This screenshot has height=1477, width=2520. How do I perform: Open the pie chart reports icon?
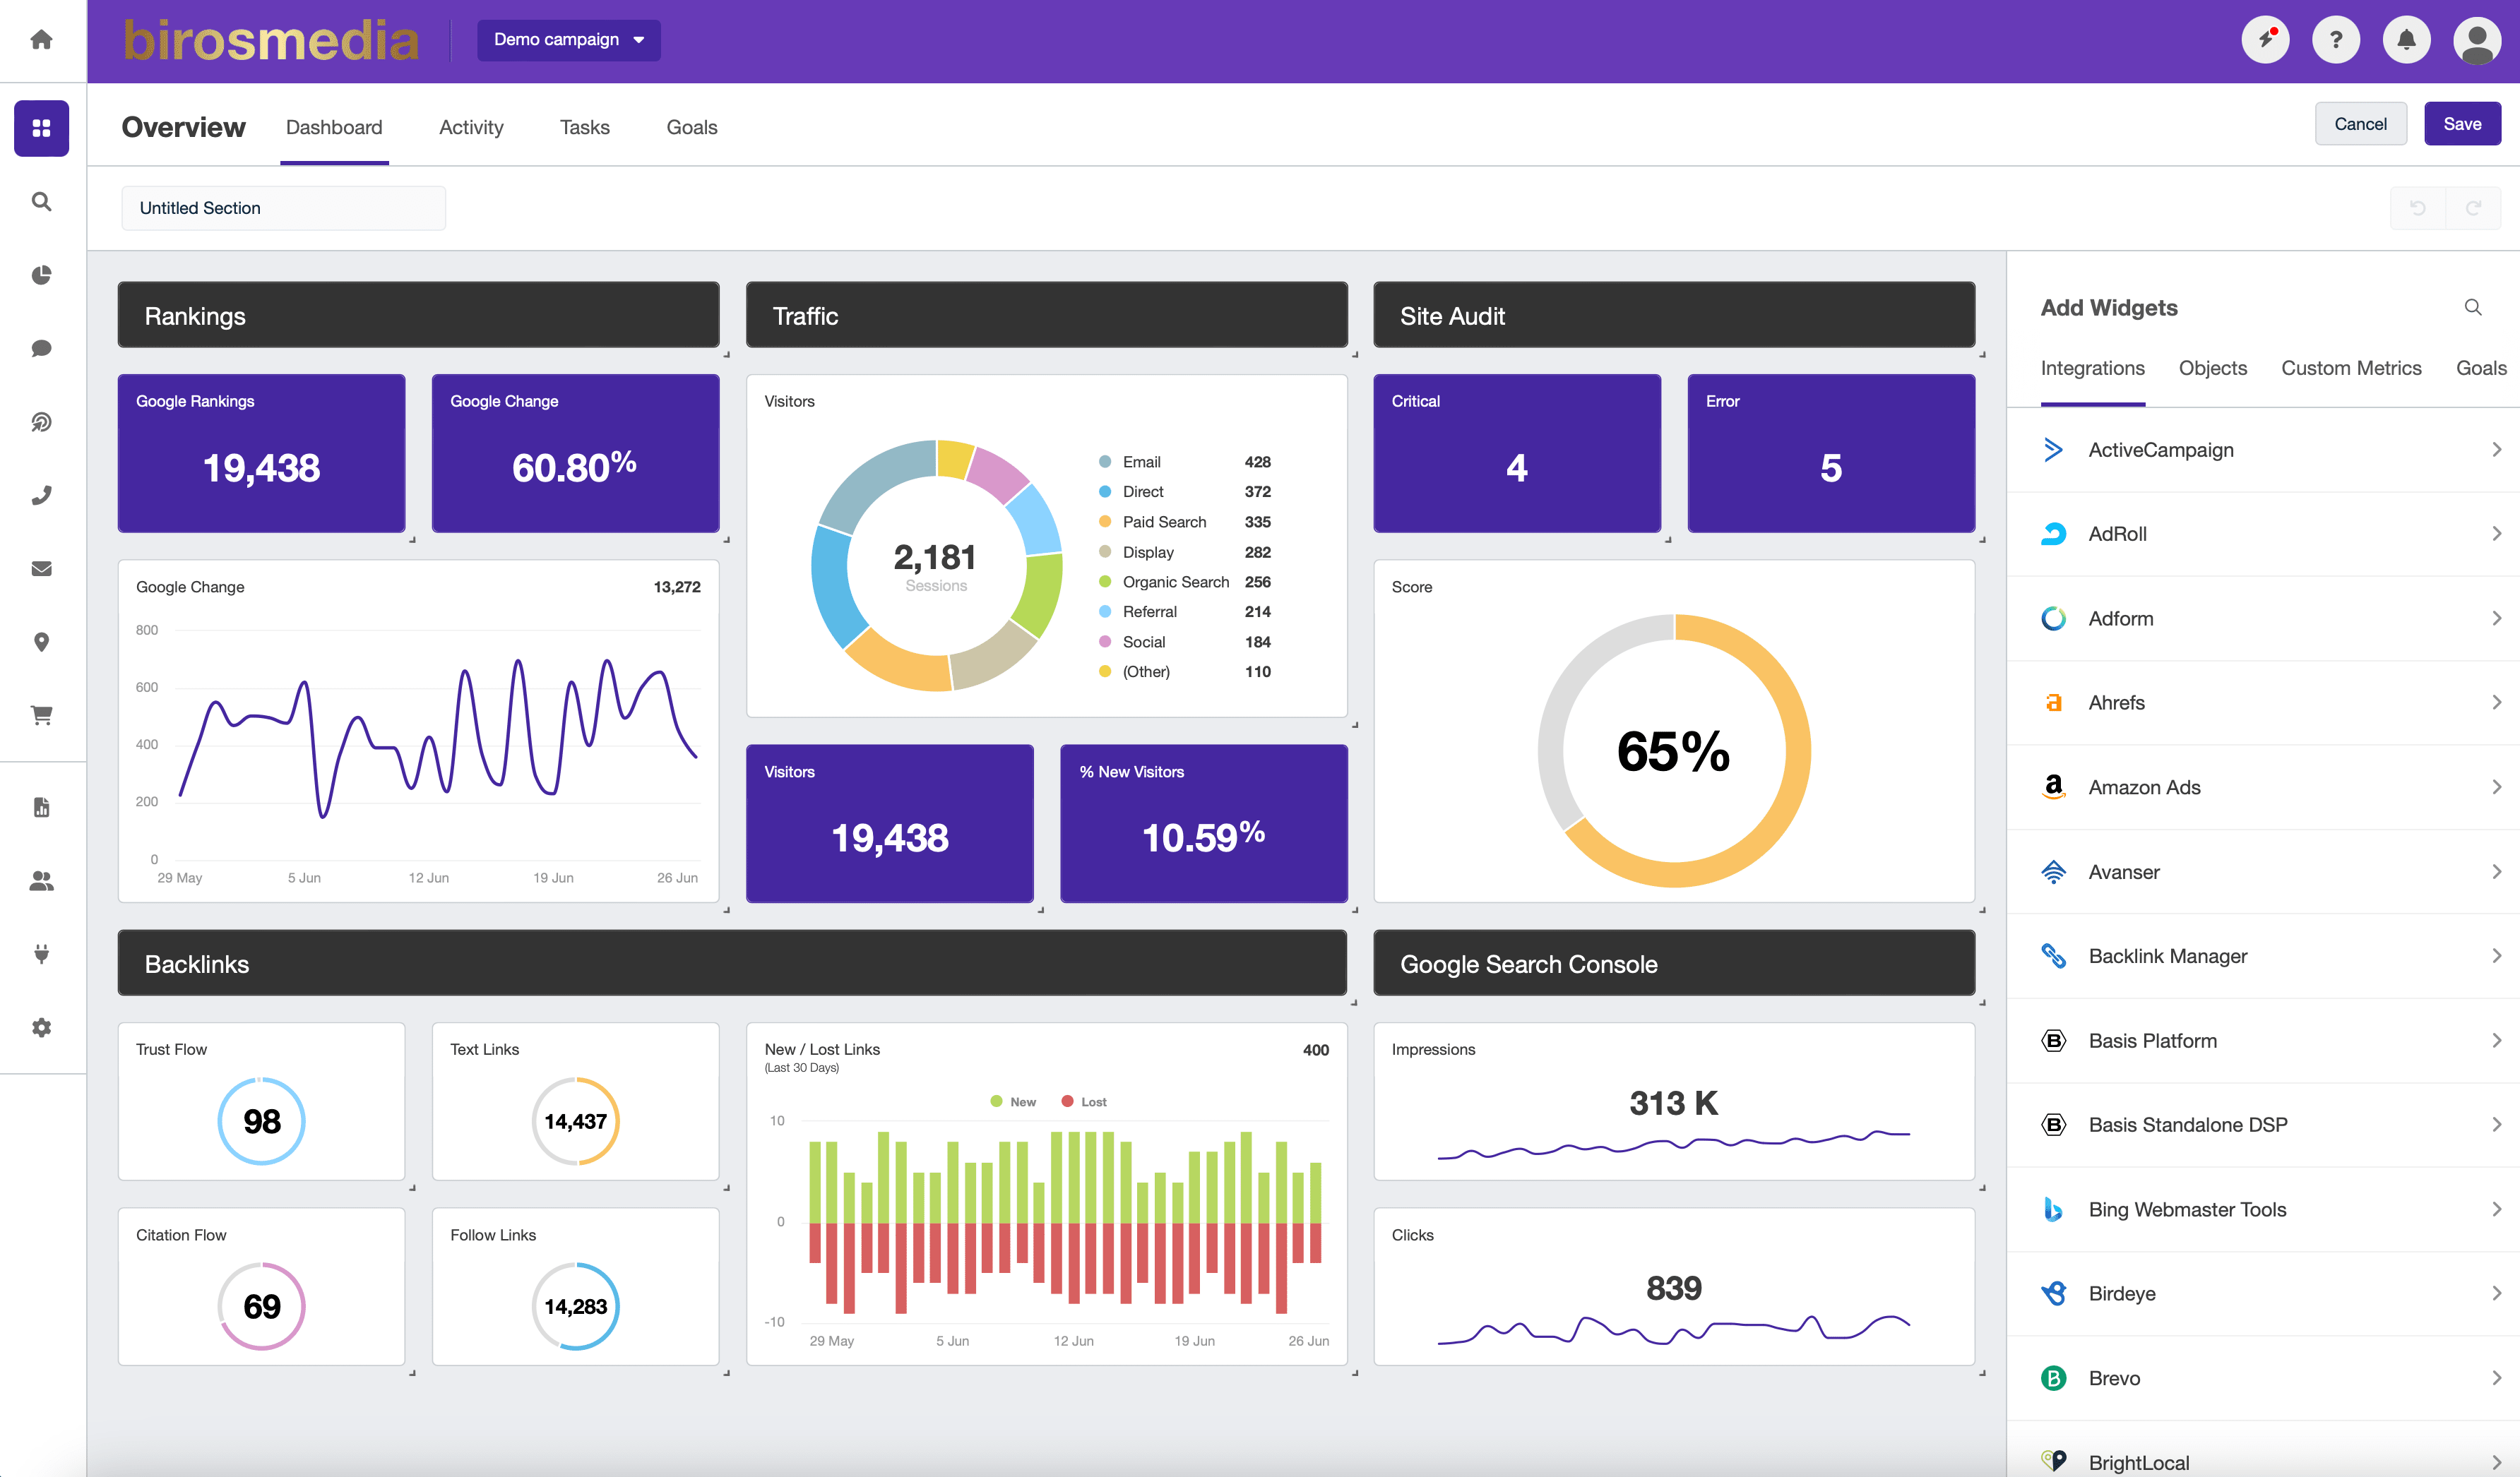point(41,275)
